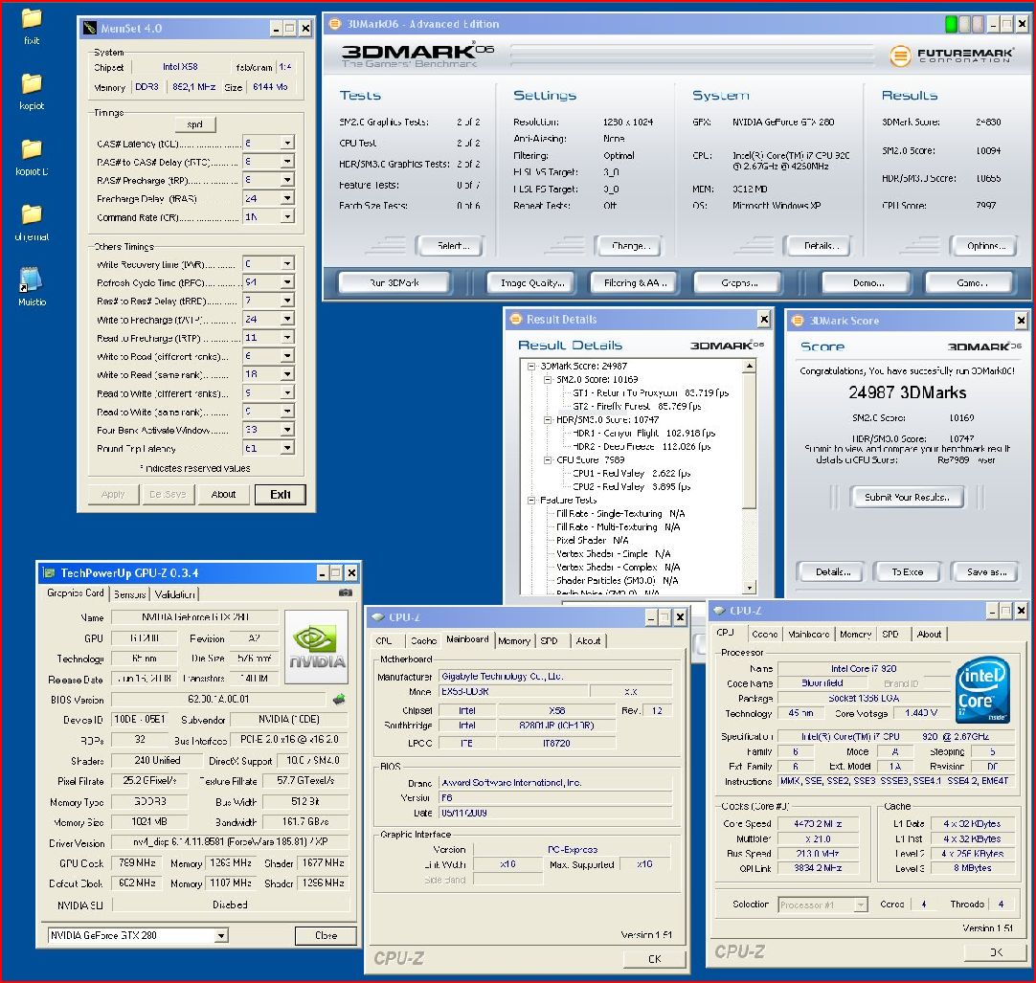Click GPU-Z BIOS save chip icon
1036x983 pixels.
tap(339, 699)
